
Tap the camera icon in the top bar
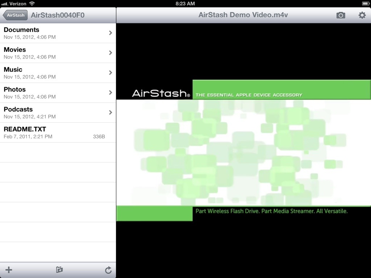[x=341, y=15]
